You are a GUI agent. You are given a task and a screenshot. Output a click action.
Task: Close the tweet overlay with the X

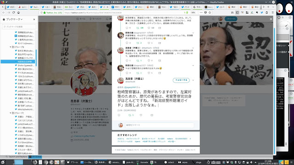(x=271, y=19)
